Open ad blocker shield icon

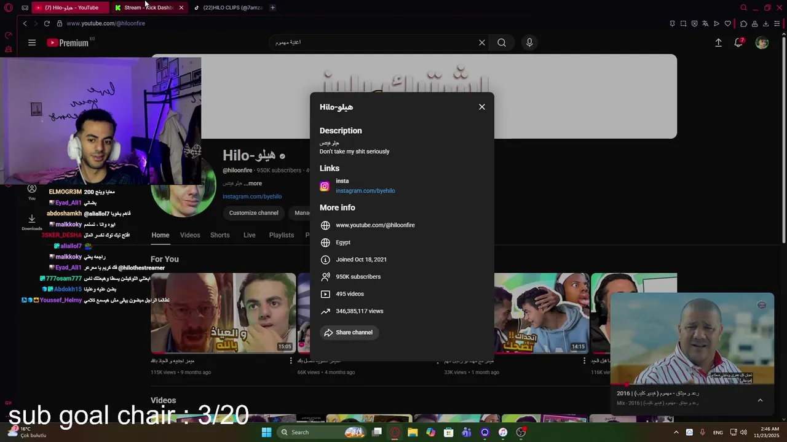(694, 23)
